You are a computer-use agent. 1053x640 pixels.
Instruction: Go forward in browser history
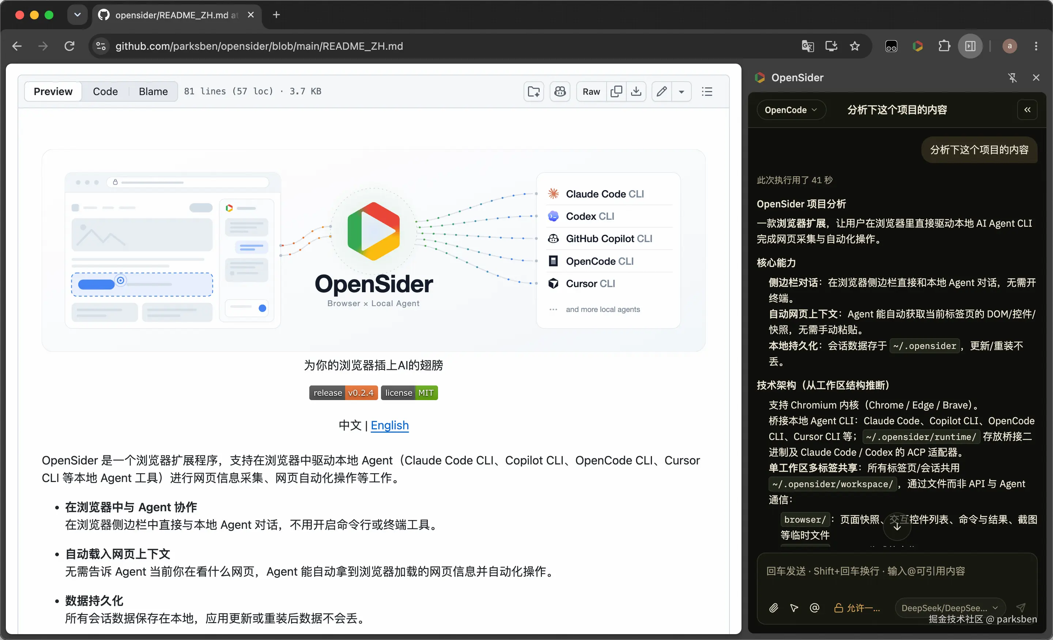tap(43, 46)
